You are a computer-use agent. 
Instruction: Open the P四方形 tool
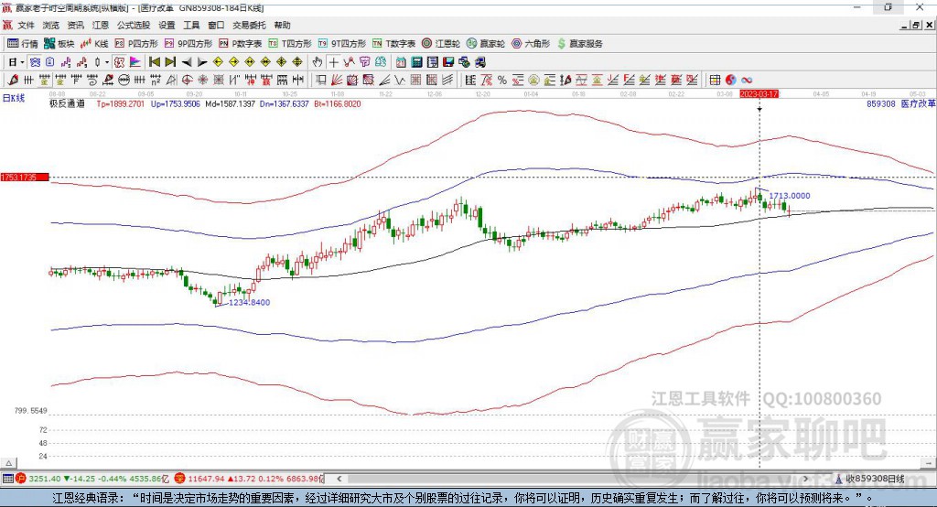pyautogui.click(x=136, y=44)
